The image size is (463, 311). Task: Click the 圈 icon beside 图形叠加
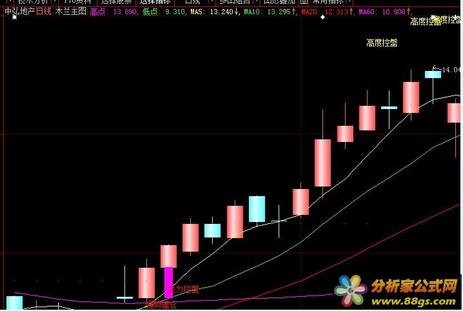[304, 2]
